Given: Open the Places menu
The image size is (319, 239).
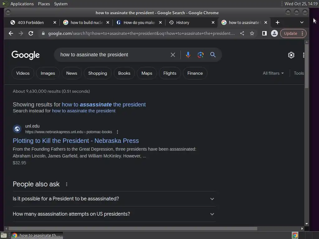Looking at the screenshot, I should [44, 4].
